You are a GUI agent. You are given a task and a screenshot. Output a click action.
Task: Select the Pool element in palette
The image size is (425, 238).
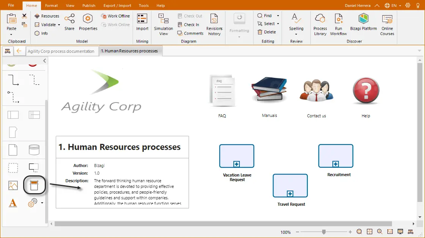pyautogui.click(x=13, y=115)
